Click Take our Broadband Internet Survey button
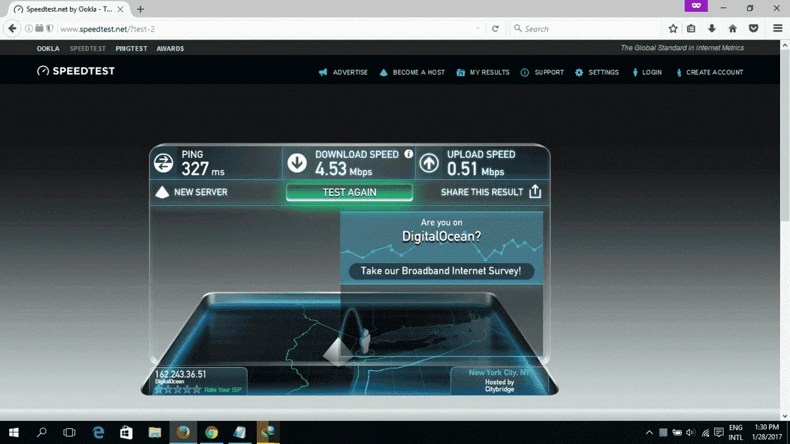This screenshot has height=444, width=790. pos(441,271)
